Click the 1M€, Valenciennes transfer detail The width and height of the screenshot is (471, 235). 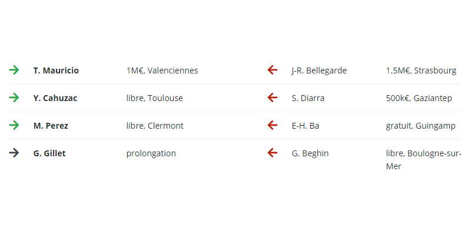162,70
